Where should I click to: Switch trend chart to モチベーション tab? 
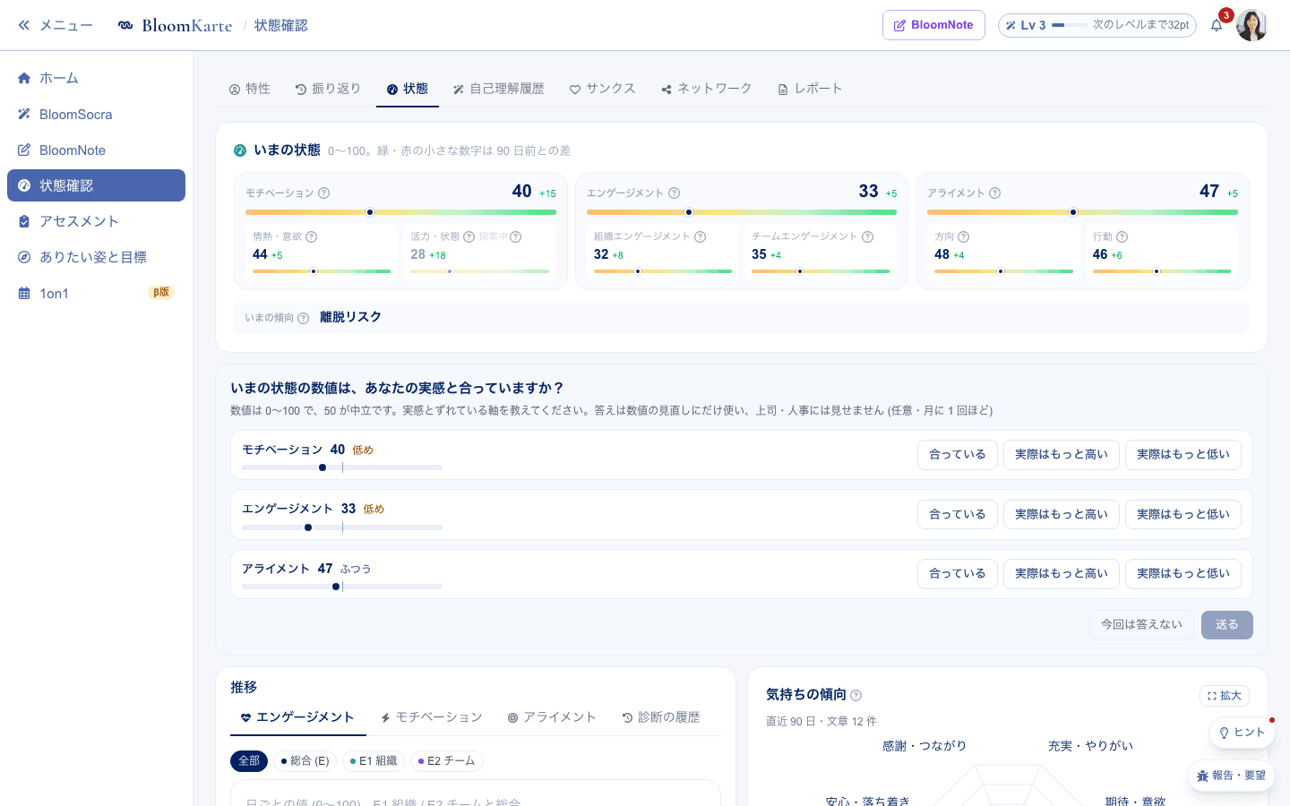431,717
